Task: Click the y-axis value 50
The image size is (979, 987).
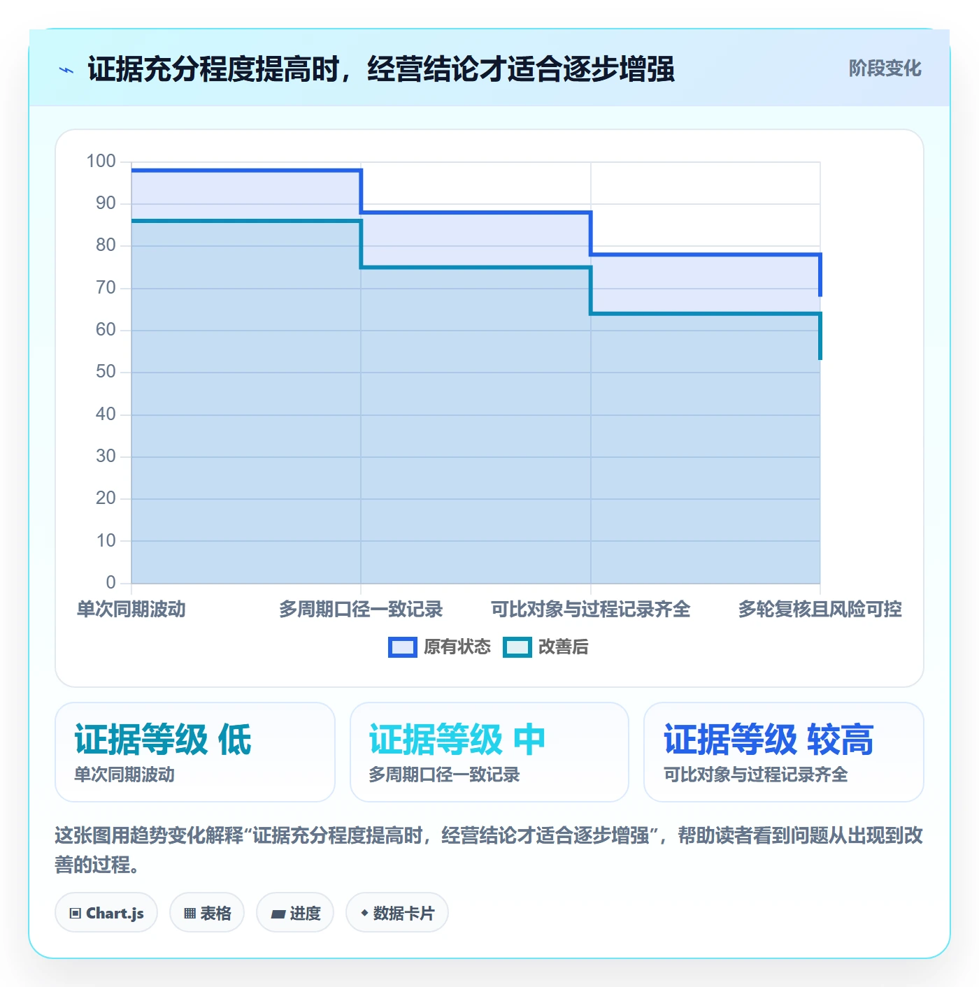Action: point(106,372)
